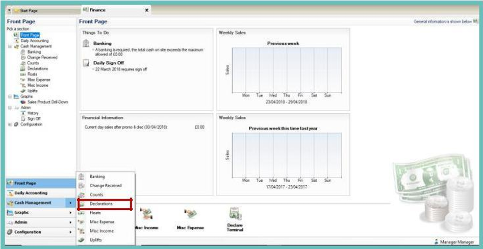
Task: Open the tab list dropdown arrow
Action: point(9,10)
